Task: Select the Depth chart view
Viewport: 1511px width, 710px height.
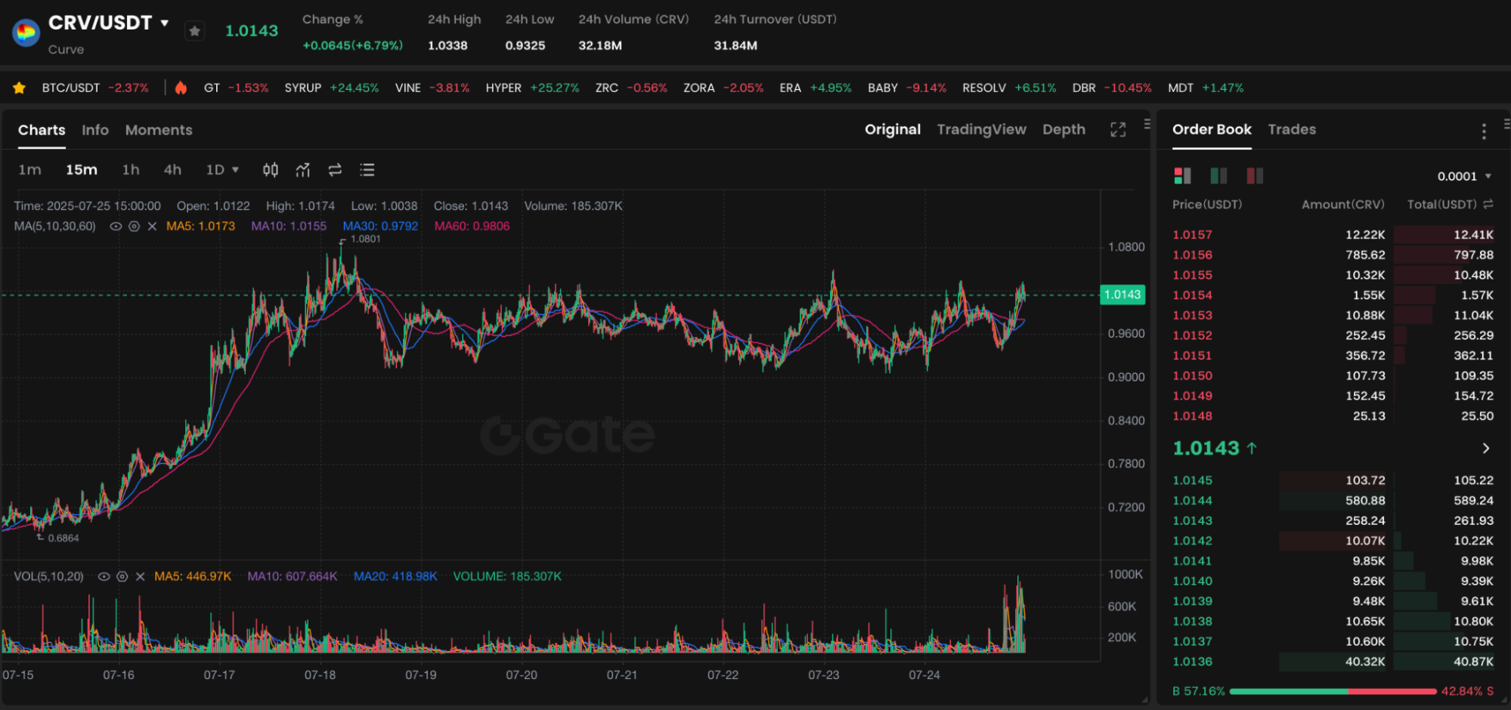Action: pyautogui.click(x=1064, y=129)
